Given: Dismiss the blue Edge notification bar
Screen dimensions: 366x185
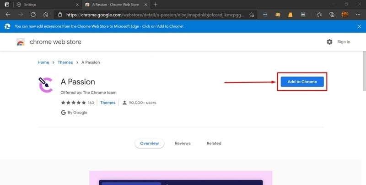Looking at the screenshot, I should pyautogui.click(x=359, y=26).
